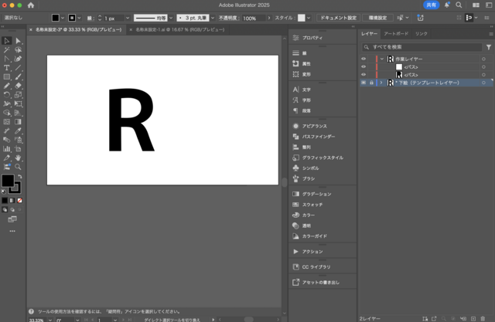
Task: Switch to the 名称未設定-1.ai document tab
Action: [x=180, y=29]
